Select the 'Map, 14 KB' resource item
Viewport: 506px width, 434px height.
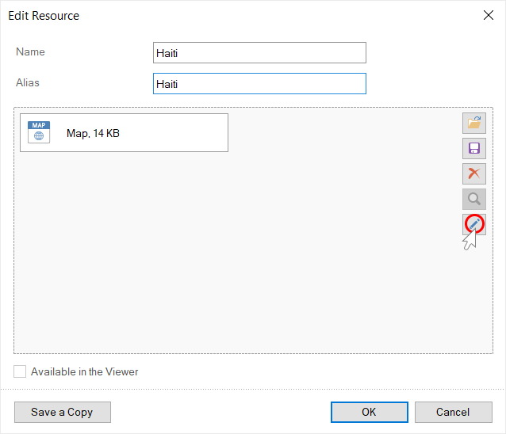(124, 133)
